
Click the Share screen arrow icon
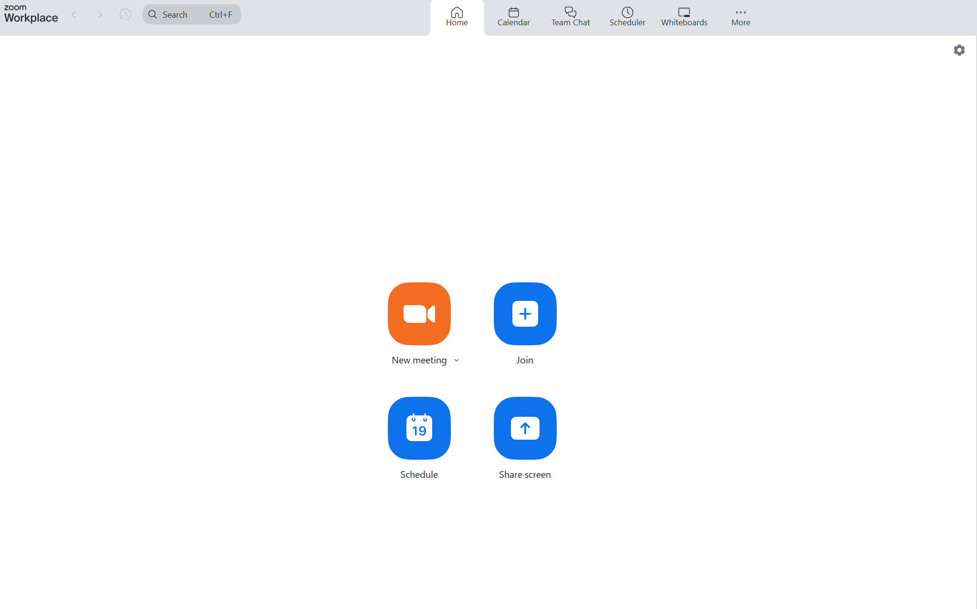click(x=525, y=428)
